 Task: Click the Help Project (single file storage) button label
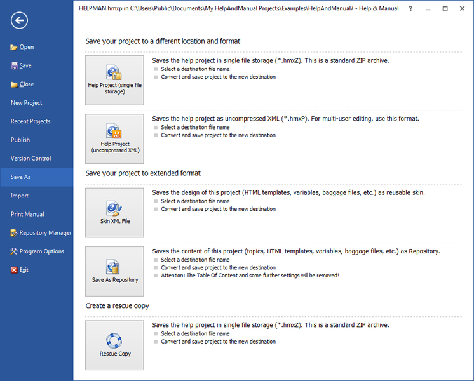(x=114, y=88)
